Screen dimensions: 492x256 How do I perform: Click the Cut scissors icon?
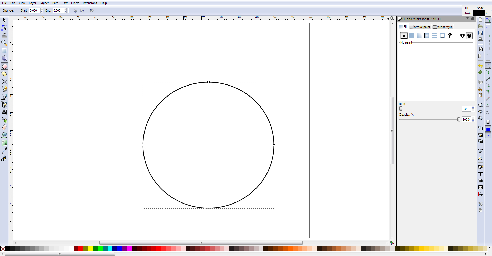pos(480,89)
